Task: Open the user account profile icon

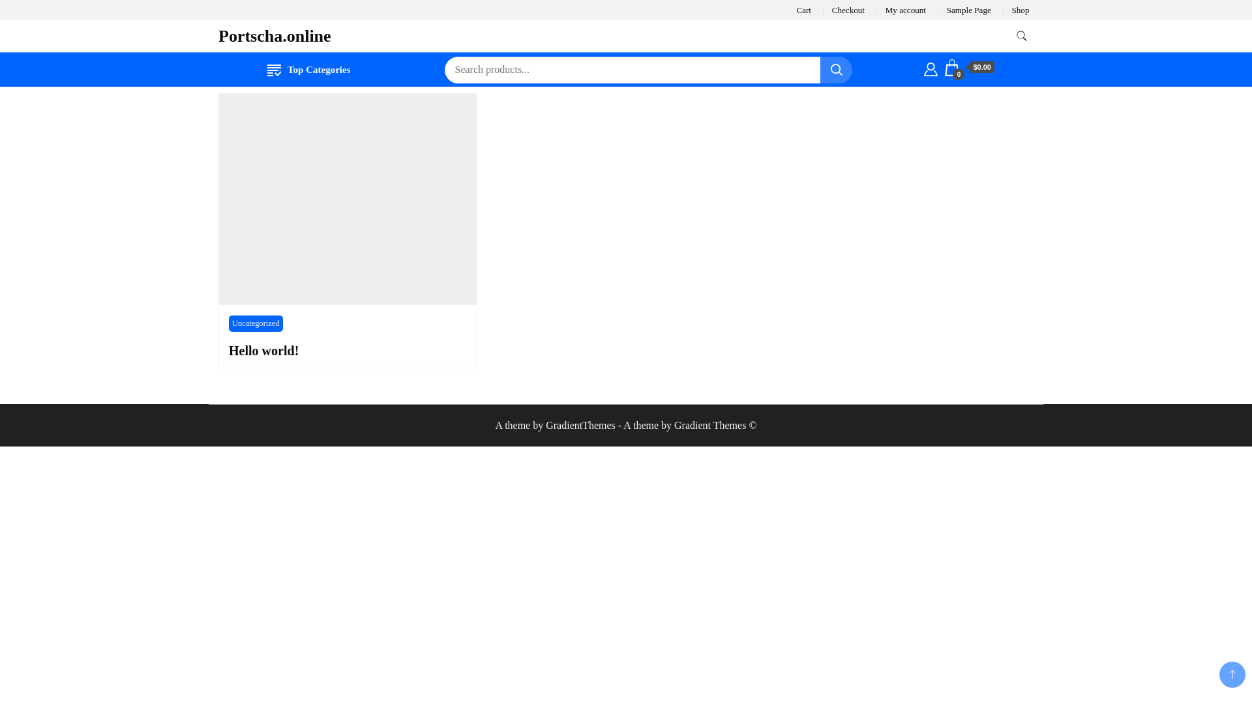Action: (931, 69)
